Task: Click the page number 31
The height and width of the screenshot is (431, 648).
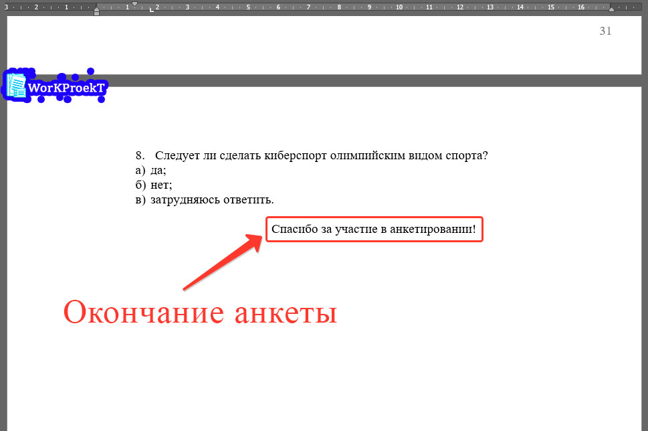Action: click(606, 31)
